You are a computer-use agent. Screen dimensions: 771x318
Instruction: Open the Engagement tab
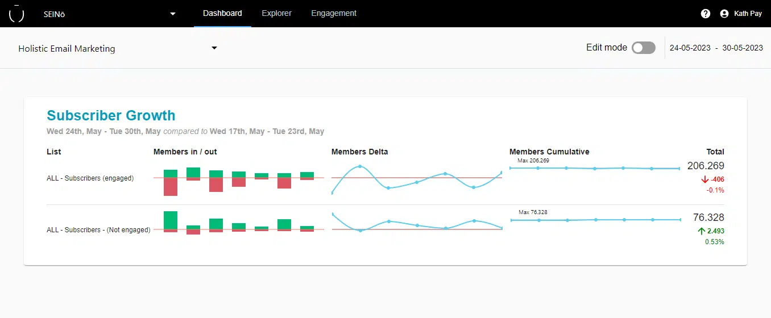334,13
